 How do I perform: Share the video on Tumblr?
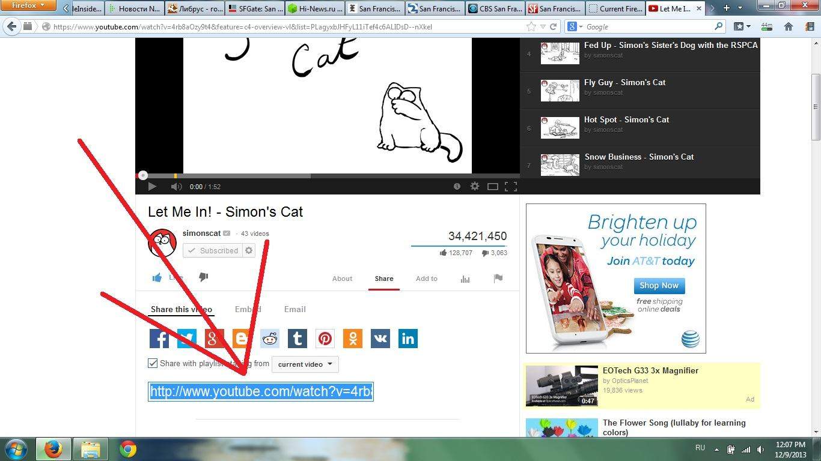click(x=298, y=339)
